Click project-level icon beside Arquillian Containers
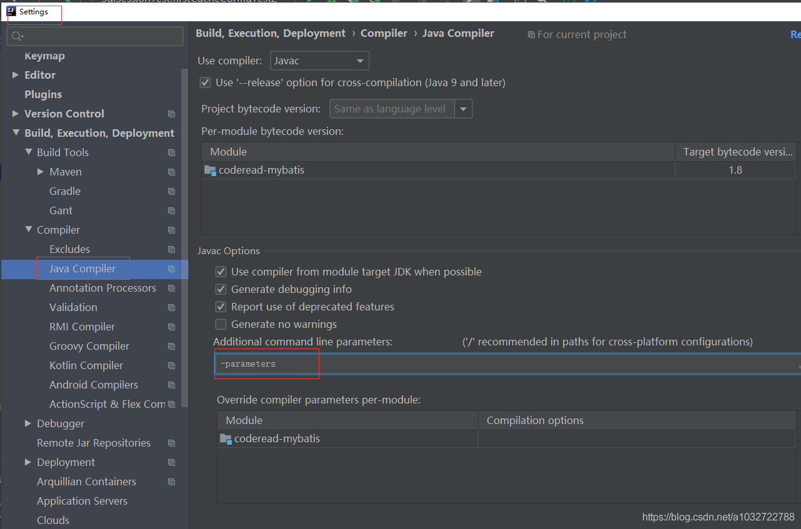This screenshot has width=801, height=529. 171,482
